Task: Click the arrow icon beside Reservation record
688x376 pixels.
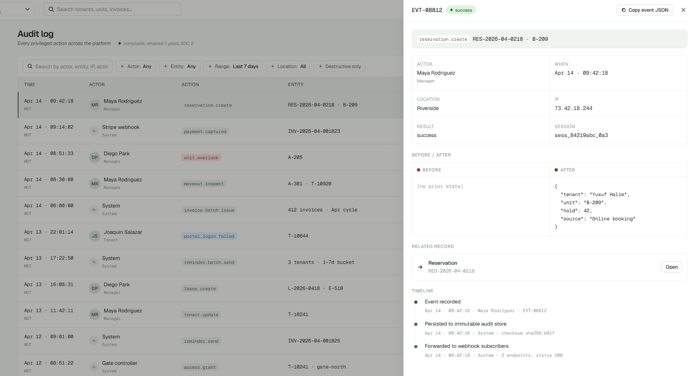Action: pyautogui.click(x=420, y=267)
